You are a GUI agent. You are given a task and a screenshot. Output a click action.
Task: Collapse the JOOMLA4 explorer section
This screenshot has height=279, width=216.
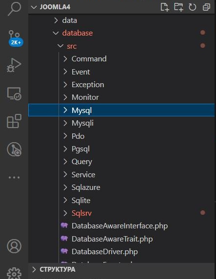(34, 7)
